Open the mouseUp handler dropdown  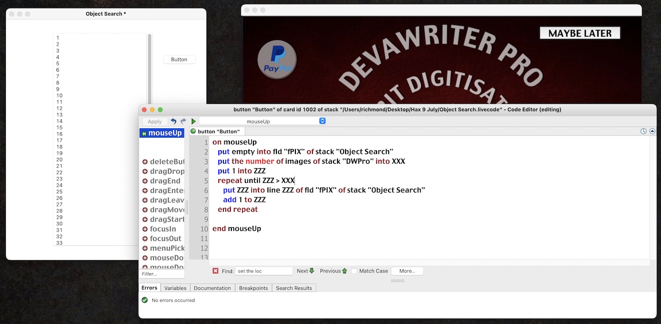point(322,121)
